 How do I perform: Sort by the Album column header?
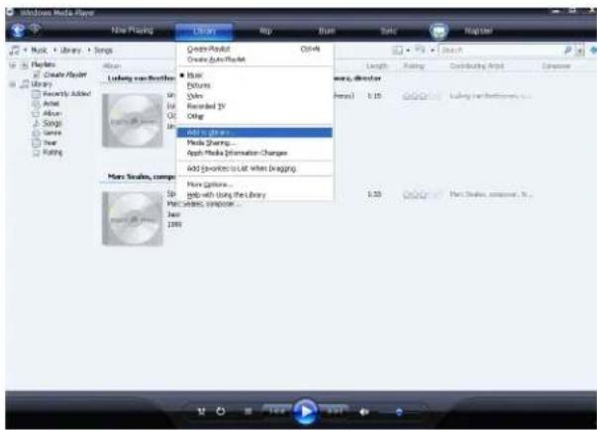pyautogui.click(x=112, y=66)
